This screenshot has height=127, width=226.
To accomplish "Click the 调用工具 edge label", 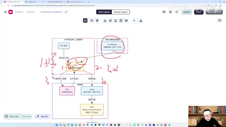I will click(x=92, y=99).
